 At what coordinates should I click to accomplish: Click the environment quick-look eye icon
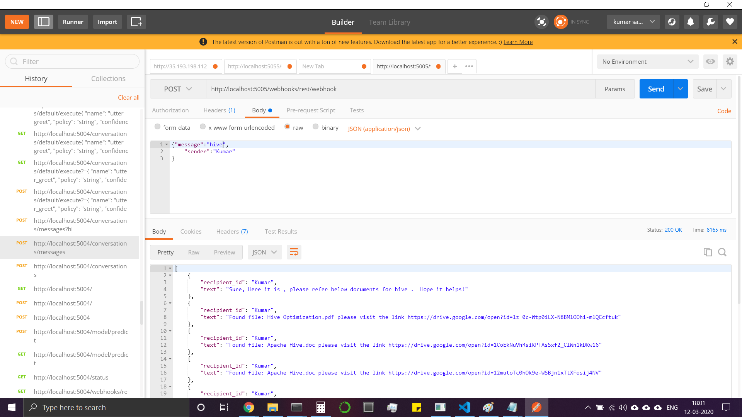(710, 61)
